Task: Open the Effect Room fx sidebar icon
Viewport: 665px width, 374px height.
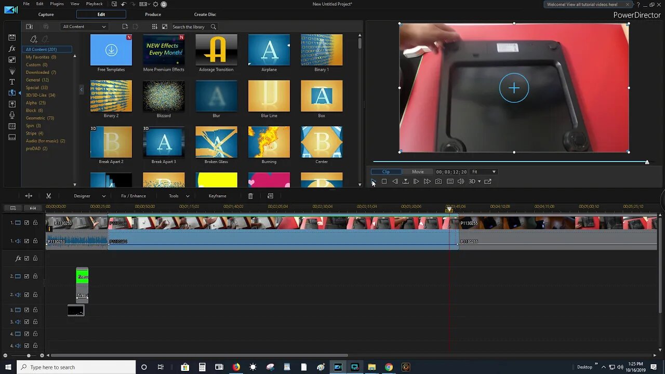Action: 12,49
